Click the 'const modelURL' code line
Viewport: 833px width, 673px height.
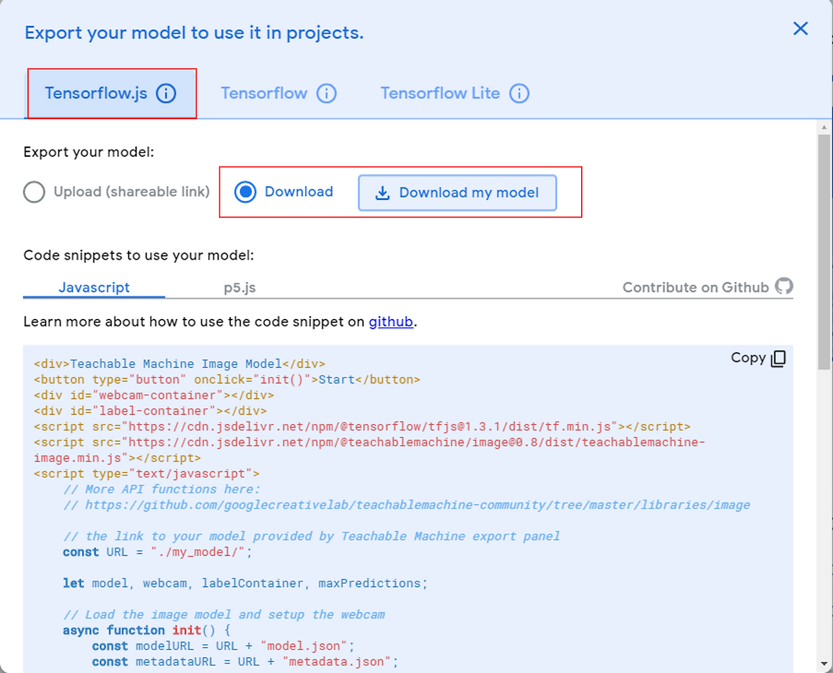coord(223,646)
